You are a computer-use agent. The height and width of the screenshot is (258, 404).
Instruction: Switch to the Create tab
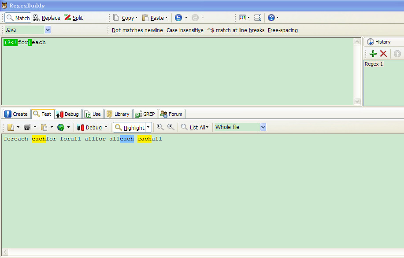point(16,114)
